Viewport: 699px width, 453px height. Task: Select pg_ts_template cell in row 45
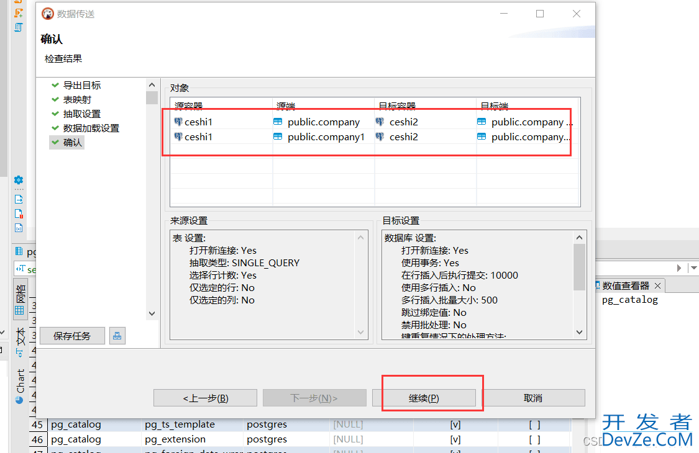pos(192,424)
